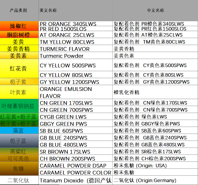Click the GY YELLOW 1200SPWS cell
Image resolution: width=198 pixels, height=185 pixels.
tap(76, 82)
